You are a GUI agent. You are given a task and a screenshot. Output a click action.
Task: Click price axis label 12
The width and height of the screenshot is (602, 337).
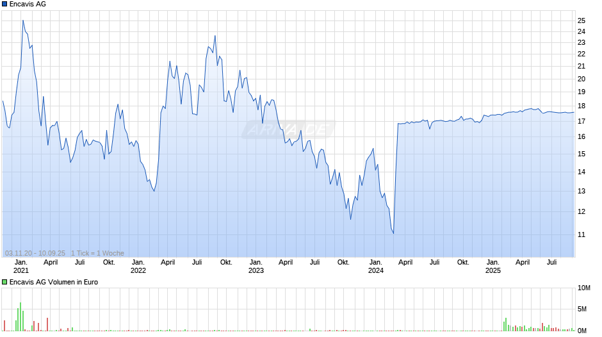(x=582, y=211)
